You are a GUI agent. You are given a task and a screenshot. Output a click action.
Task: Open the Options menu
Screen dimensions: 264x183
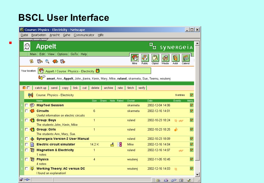(x=62, y=54)
